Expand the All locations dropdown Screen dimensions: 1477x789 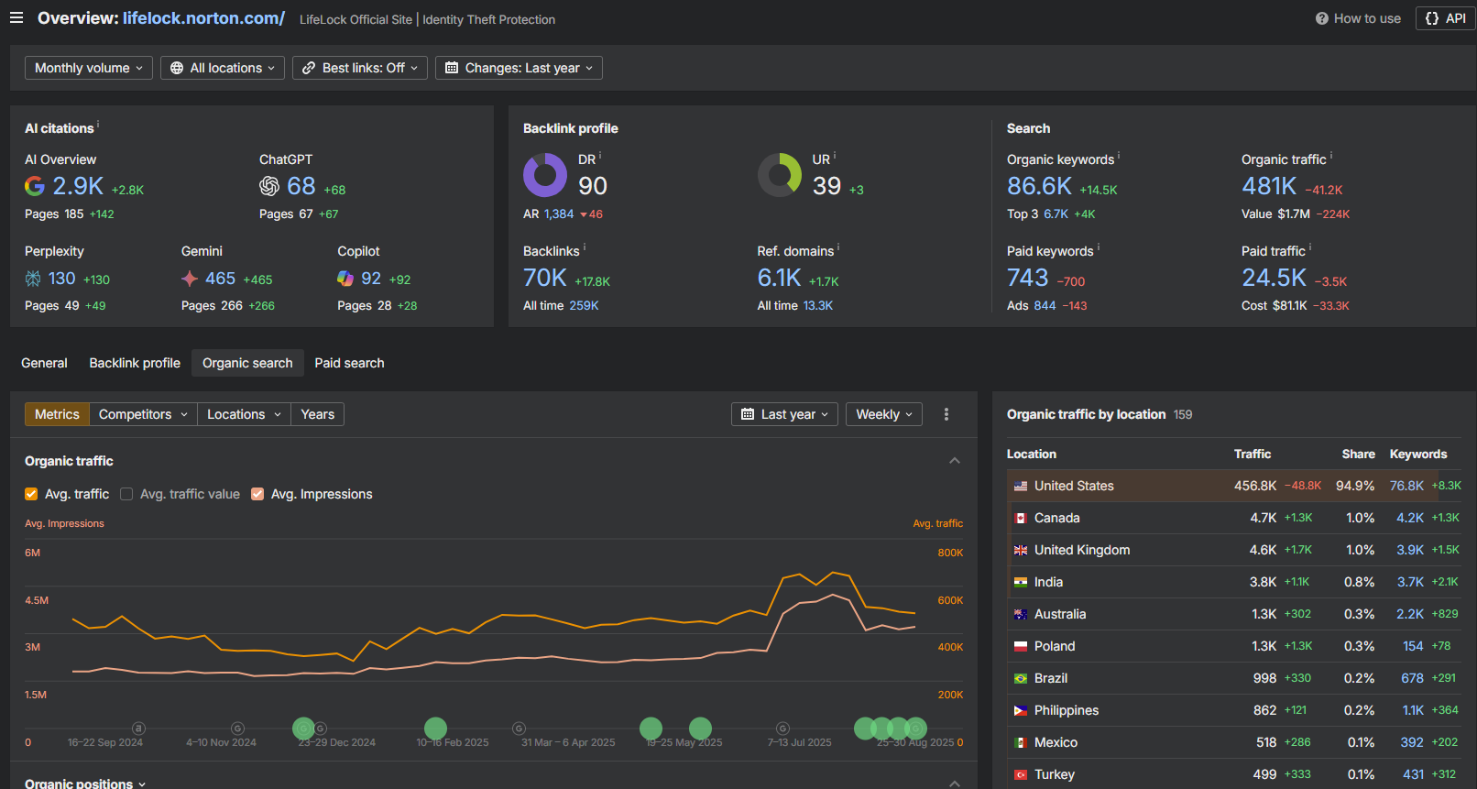(x=223, y=68)
